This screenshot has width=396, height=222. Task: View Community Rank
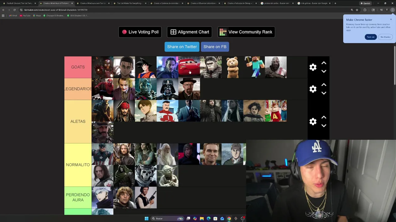[x=246, y=32]
